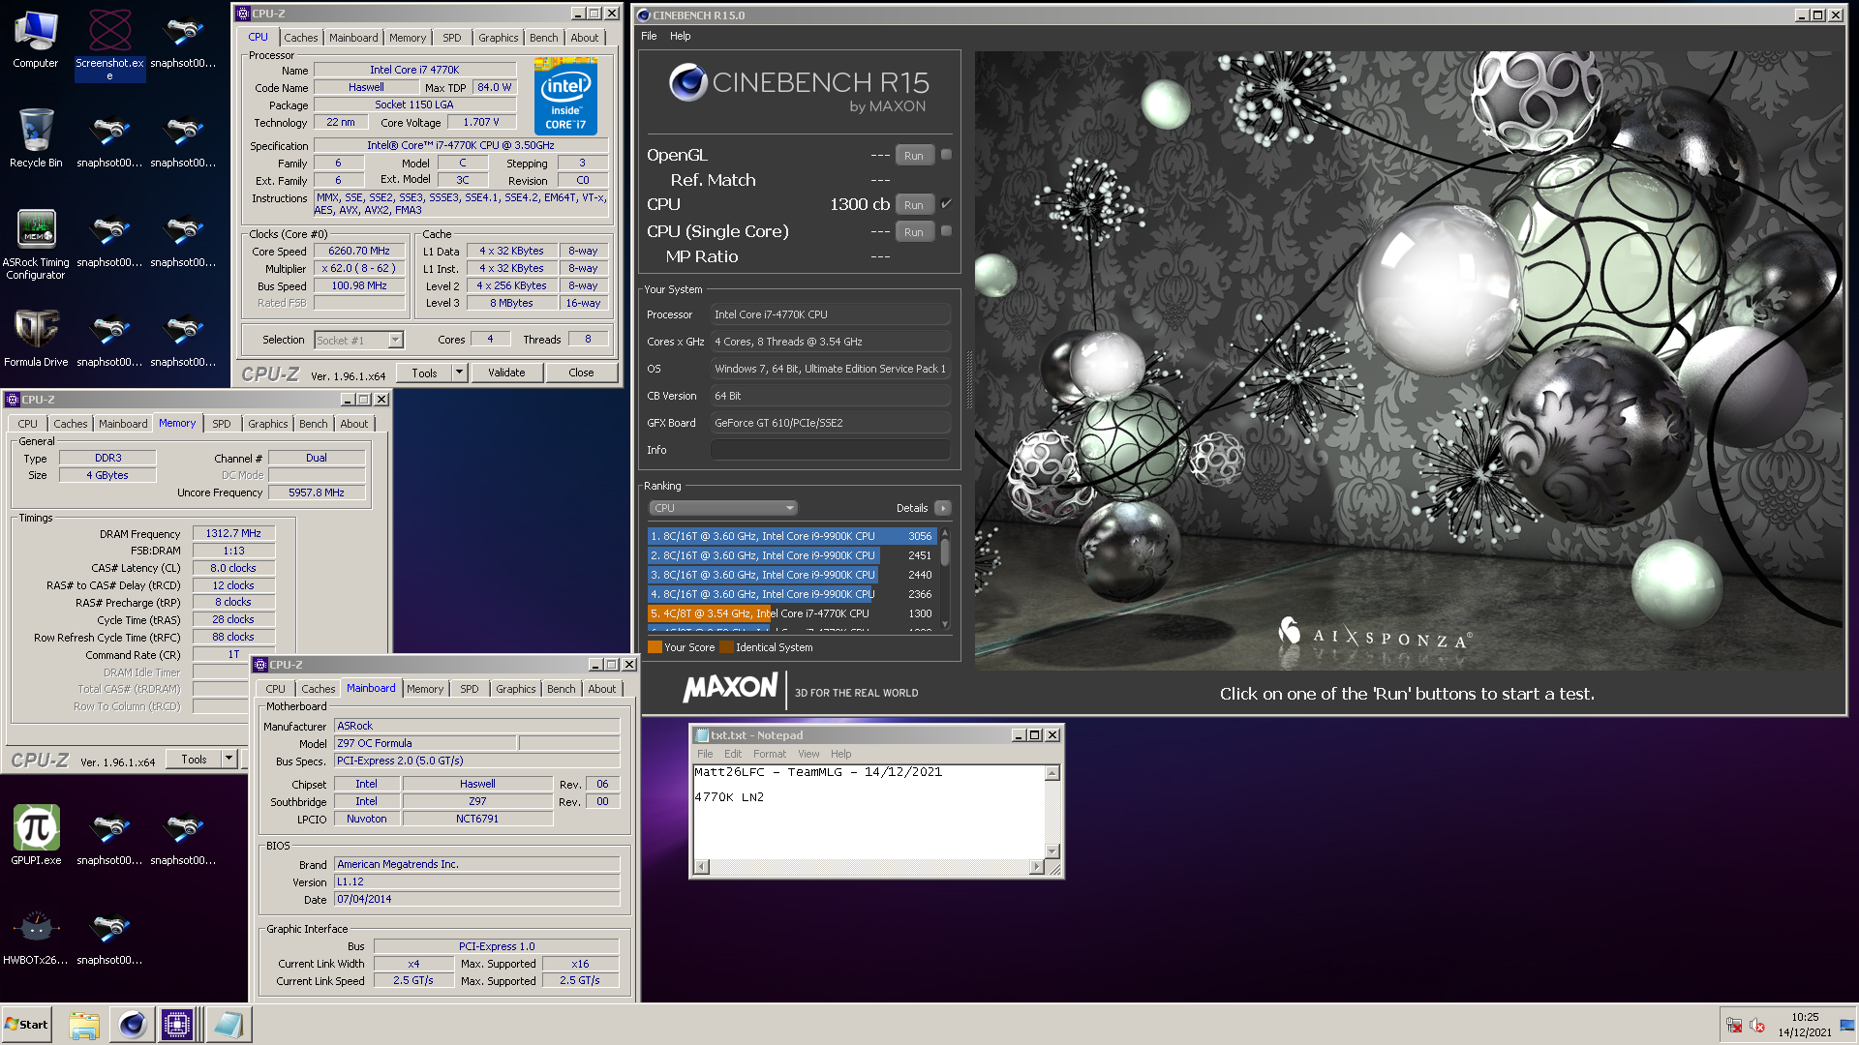Image resolution: width=1859 pixels, height=1045 pixels.
Task: Switch to Bench tab in top CPU-Z
Action: tap(544, 38)
